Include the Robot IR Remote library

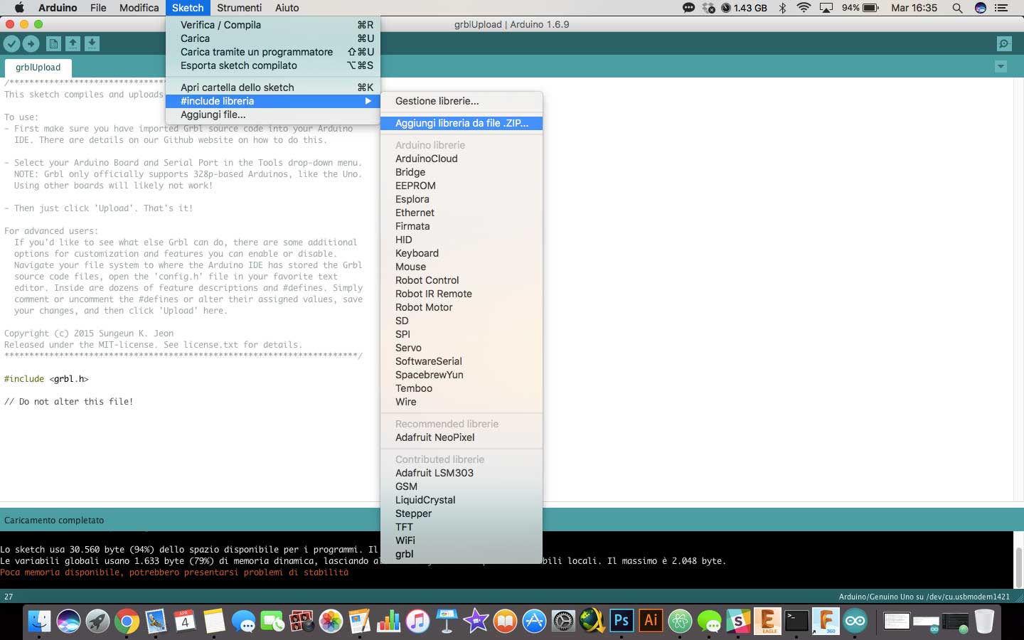click(462, 294)
